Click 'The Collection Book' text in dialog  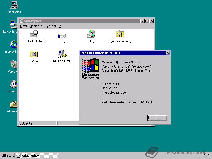click(x=114, y=92)
